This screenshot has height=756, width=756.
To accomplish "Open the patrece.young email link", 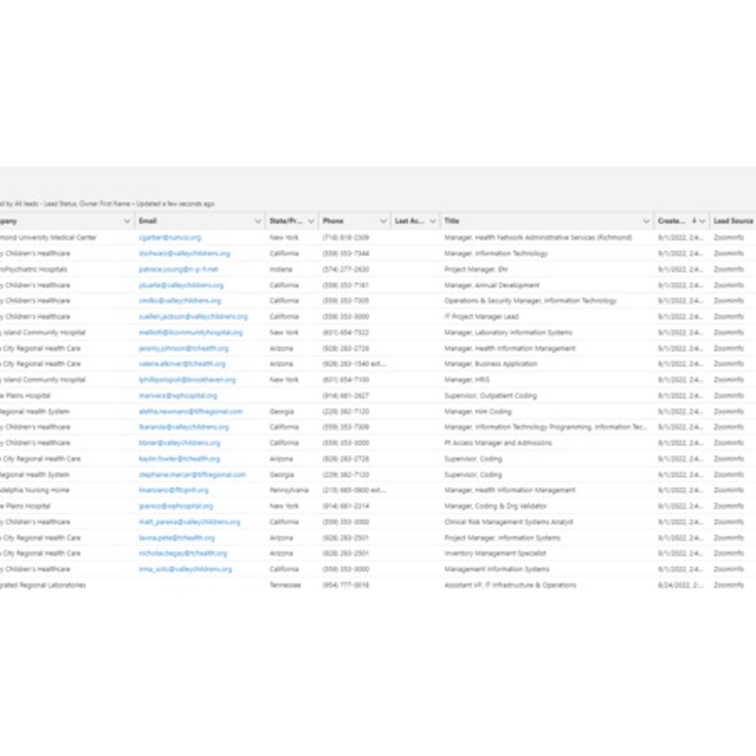I will pyautogui.click(x=178, y=269).
